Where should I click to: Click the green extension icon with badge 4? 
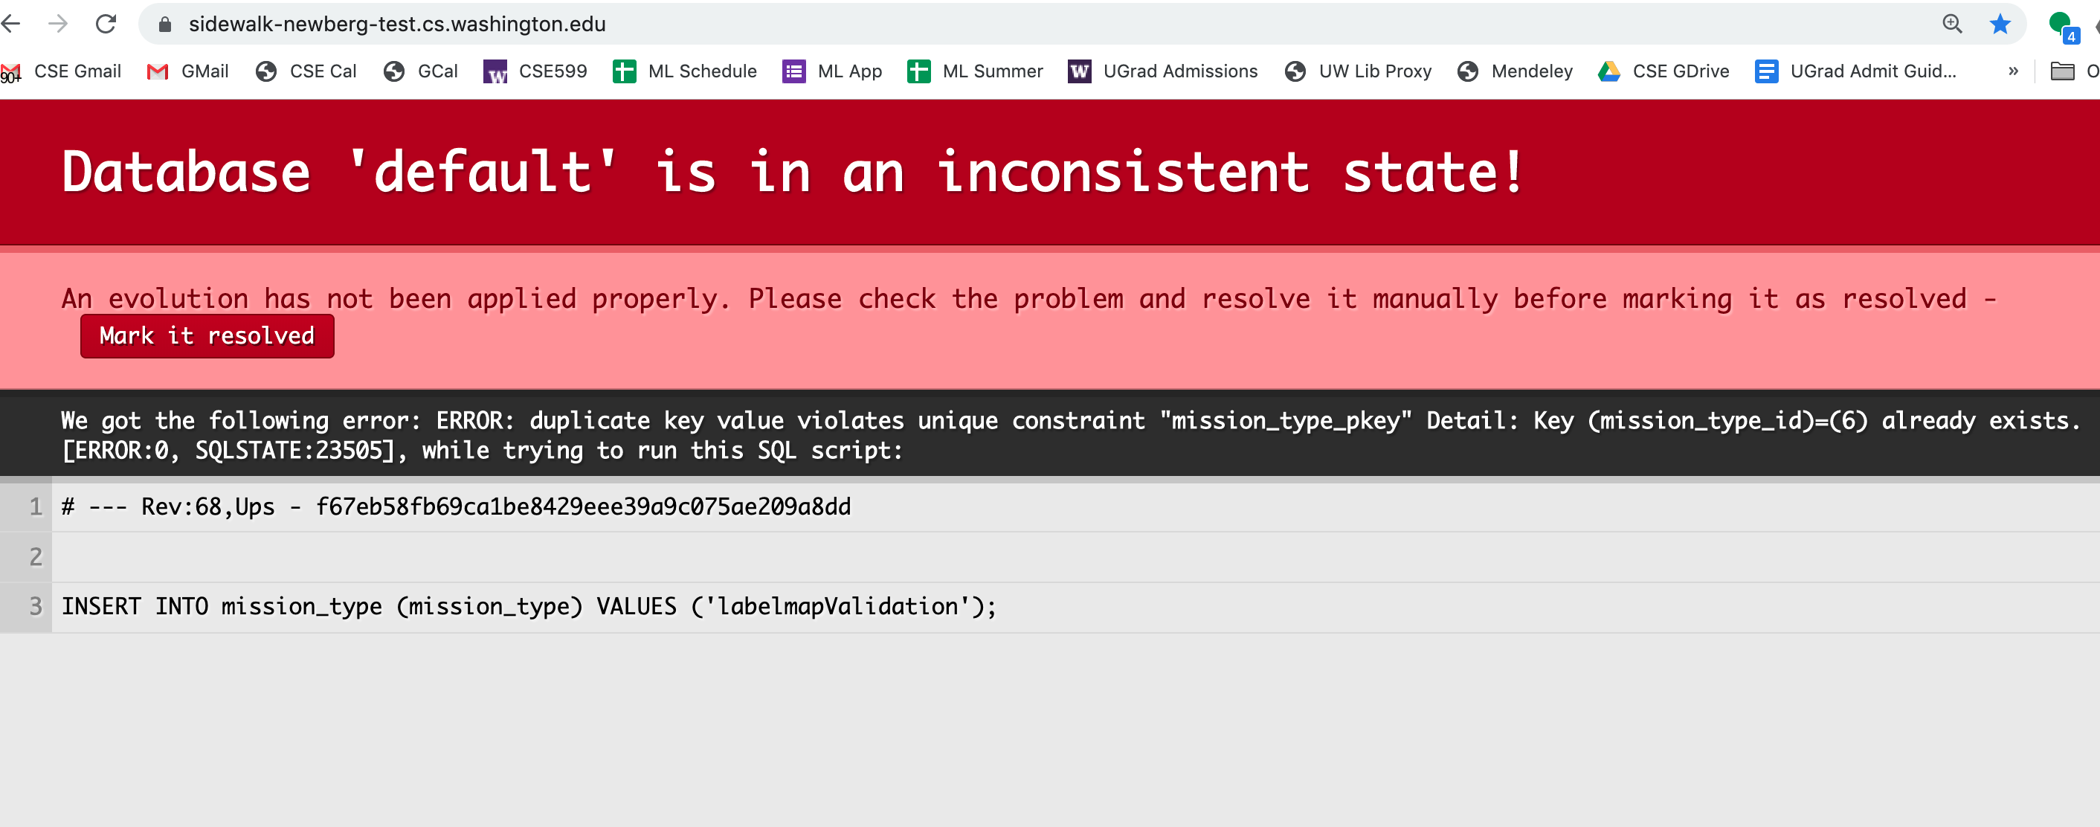[x=2061, y=25]
